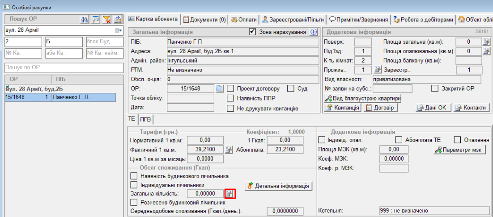This screenshot has width=493, height=217.
Task: Click the Детальна інформація button
Action: point(278,185)
